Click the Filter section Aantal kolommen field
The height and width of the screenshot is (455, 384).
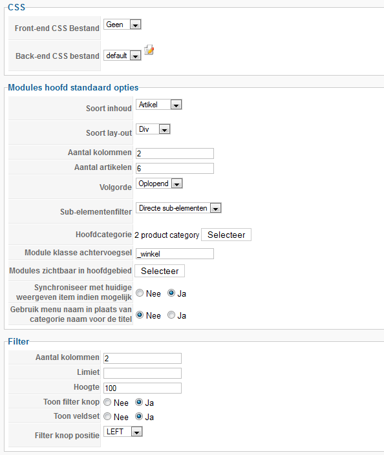(142, 358)
